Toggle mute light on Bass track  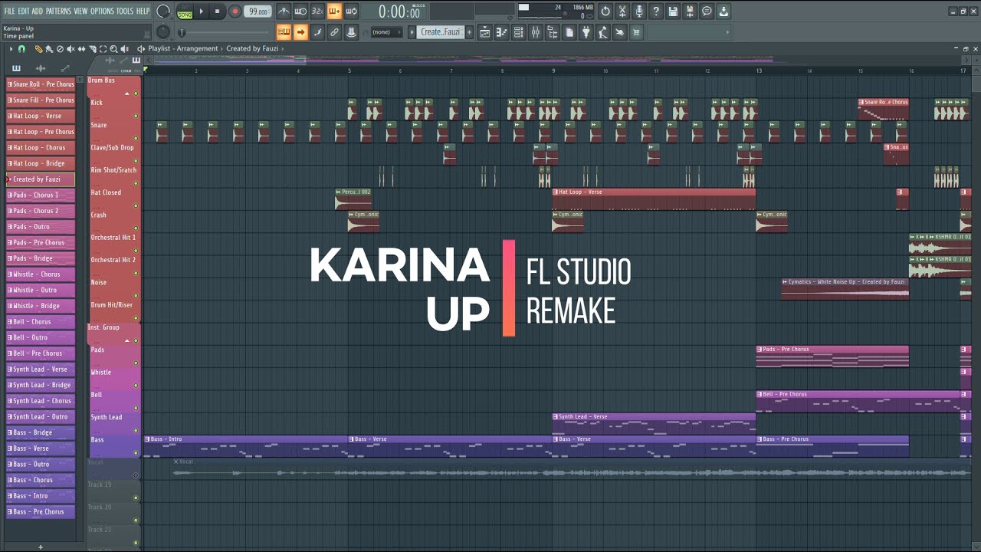[x=136, y=453]
